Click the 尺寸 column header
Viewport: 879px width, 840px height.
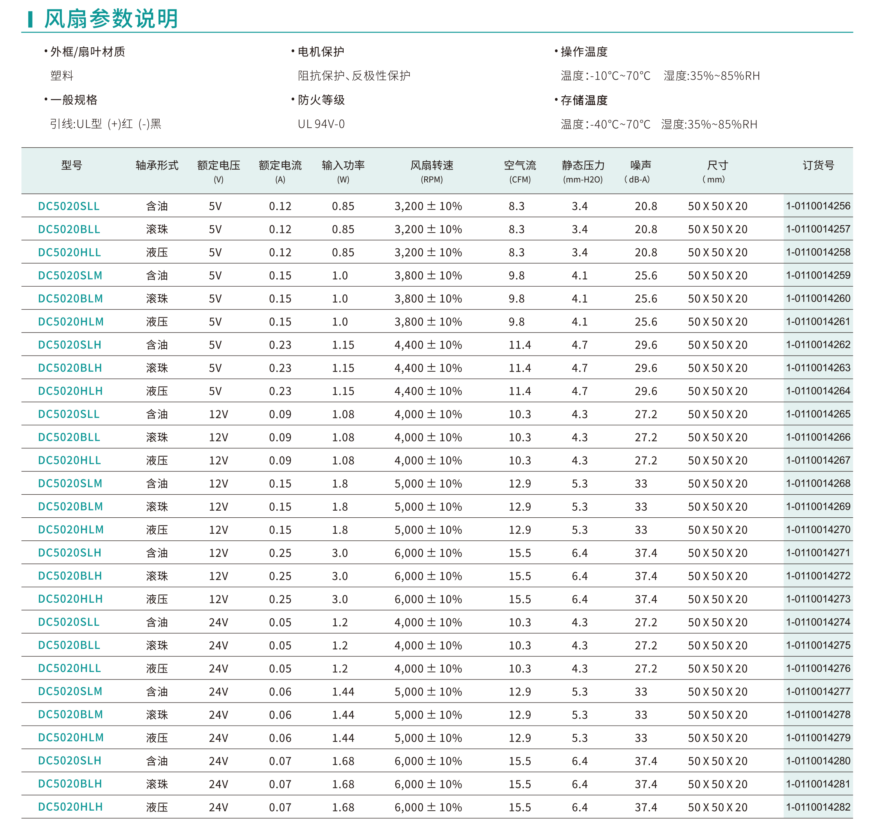(x=717, y=165)
